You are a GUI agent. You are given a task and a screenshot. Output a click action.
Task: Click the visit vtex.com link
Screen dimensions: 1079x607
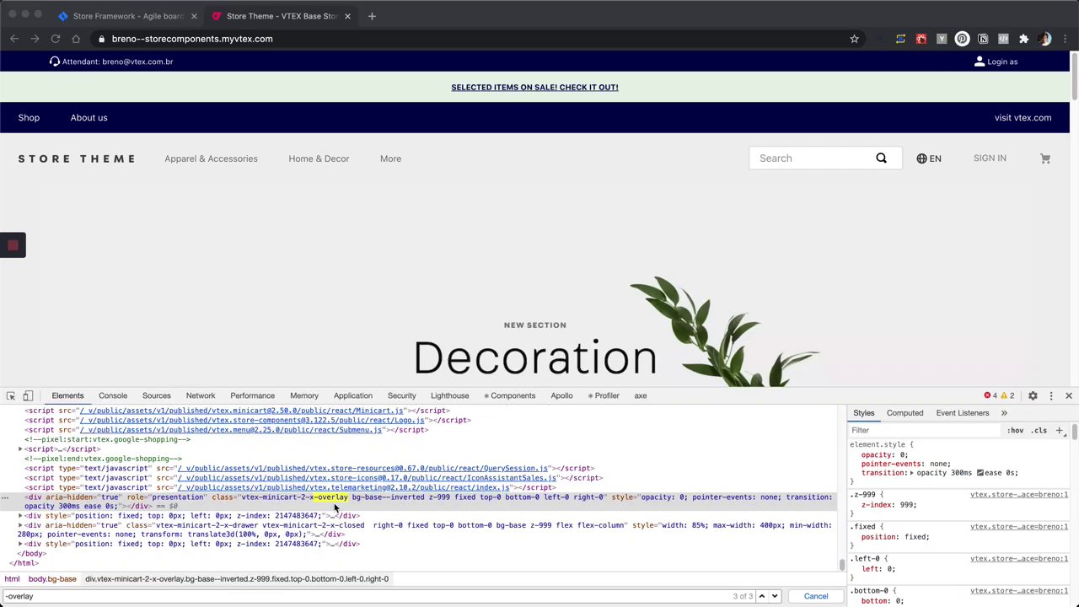coord(1023,117)
